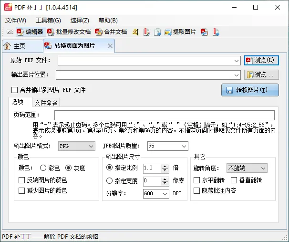Focus the 页码范围 input field
The height and width of the screenshot is (242, 289).
[165, 115]
